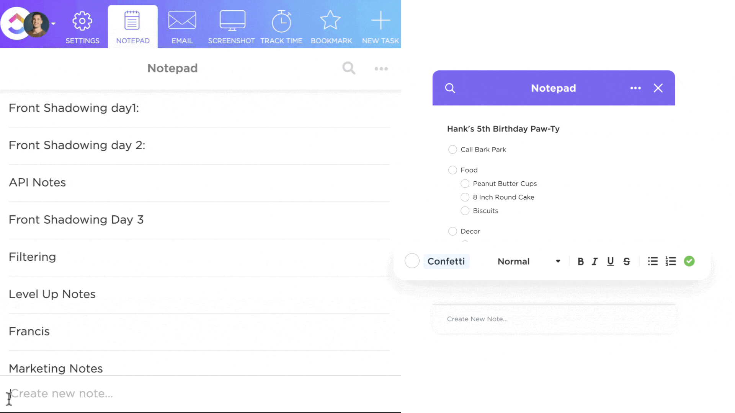Expand the font style dropdown in Notepad
Viewport: 735px width, 413px height.
tap(528, 261)
